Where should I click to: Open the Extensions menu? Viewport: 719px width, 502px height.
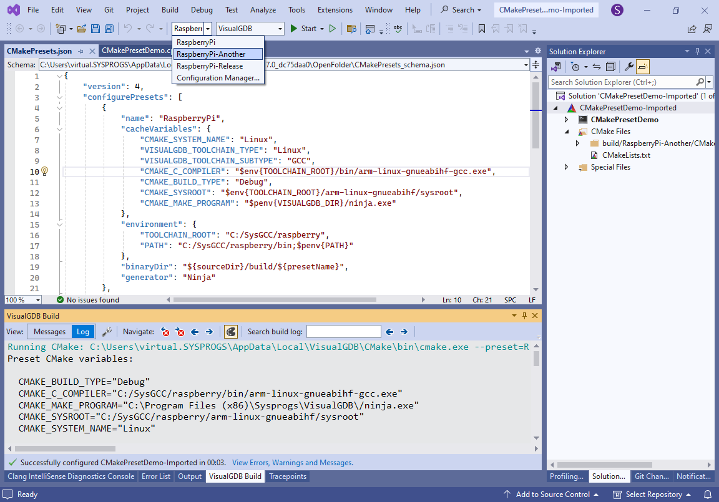[335, 9]
